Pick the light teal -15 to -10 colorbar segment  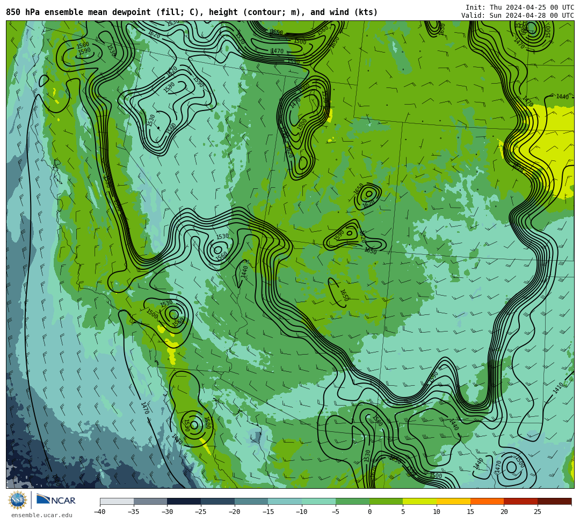[285, 501]
